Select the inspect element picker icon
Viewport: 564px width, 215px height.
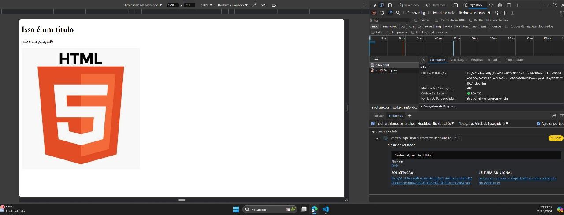(374, 5)
